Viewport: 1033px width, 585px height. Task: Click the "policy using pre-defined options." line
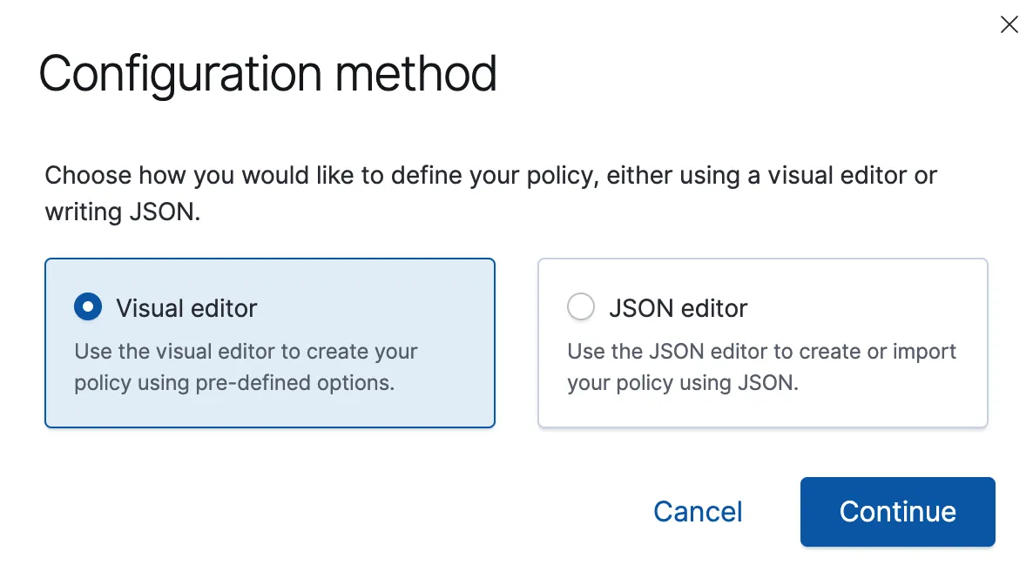click(234, 383)
